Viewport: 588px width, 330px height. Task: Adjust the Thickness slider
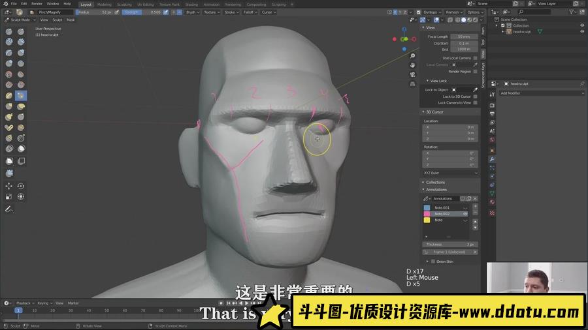coord(450,245)
